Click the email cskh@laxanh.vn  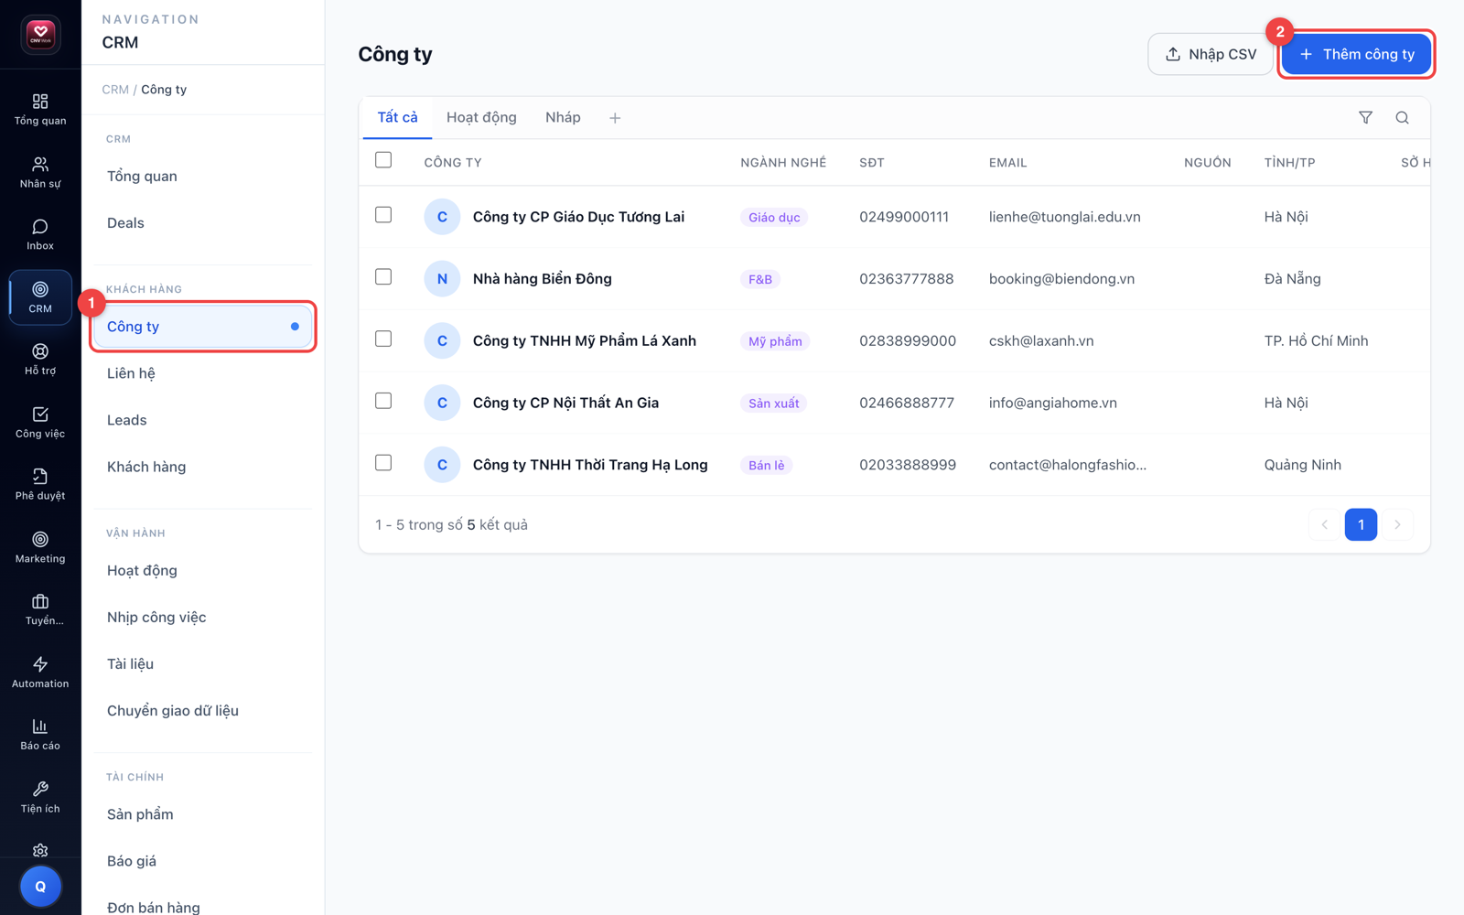[x=1041, y=340]
